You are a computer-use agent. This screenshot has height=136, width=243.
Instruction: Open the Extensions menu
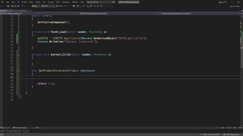(x=66, y=2)
